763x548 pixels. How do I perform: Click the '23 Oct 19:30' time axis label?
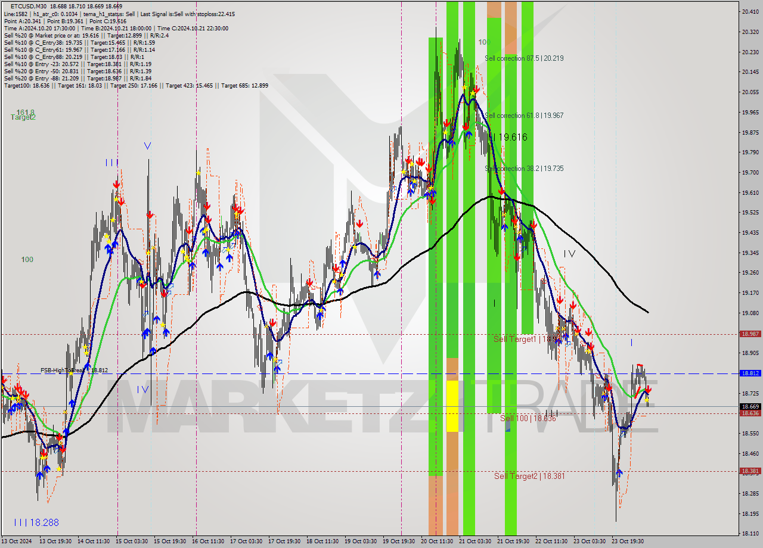tap(628, 541)
